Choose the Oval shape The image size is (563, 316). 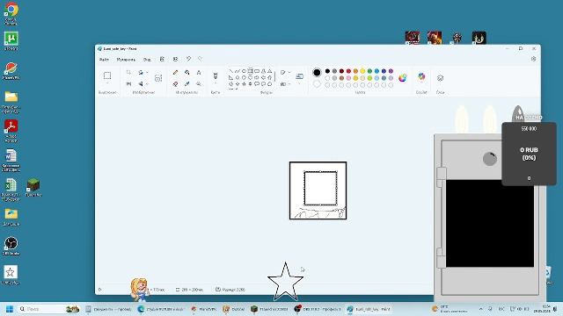[244, 71]
